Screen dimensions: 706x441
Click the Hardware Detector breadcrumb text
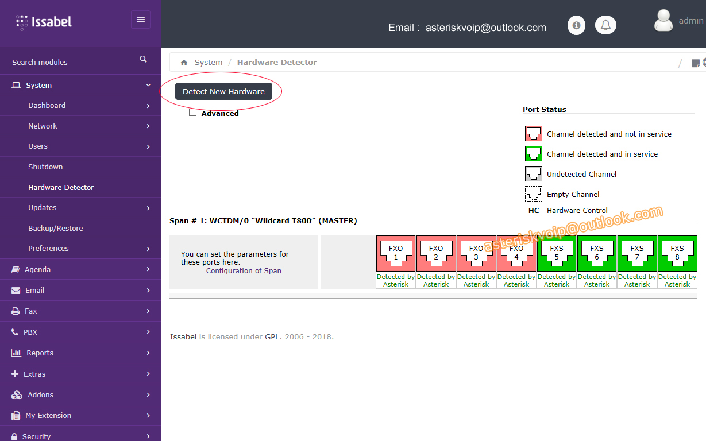[277, 62]
